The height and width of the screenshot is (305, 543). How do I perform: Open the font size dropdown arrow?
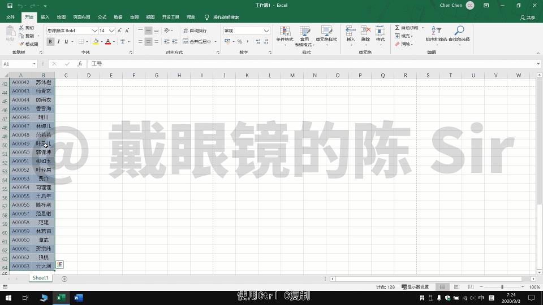point(111,30)
